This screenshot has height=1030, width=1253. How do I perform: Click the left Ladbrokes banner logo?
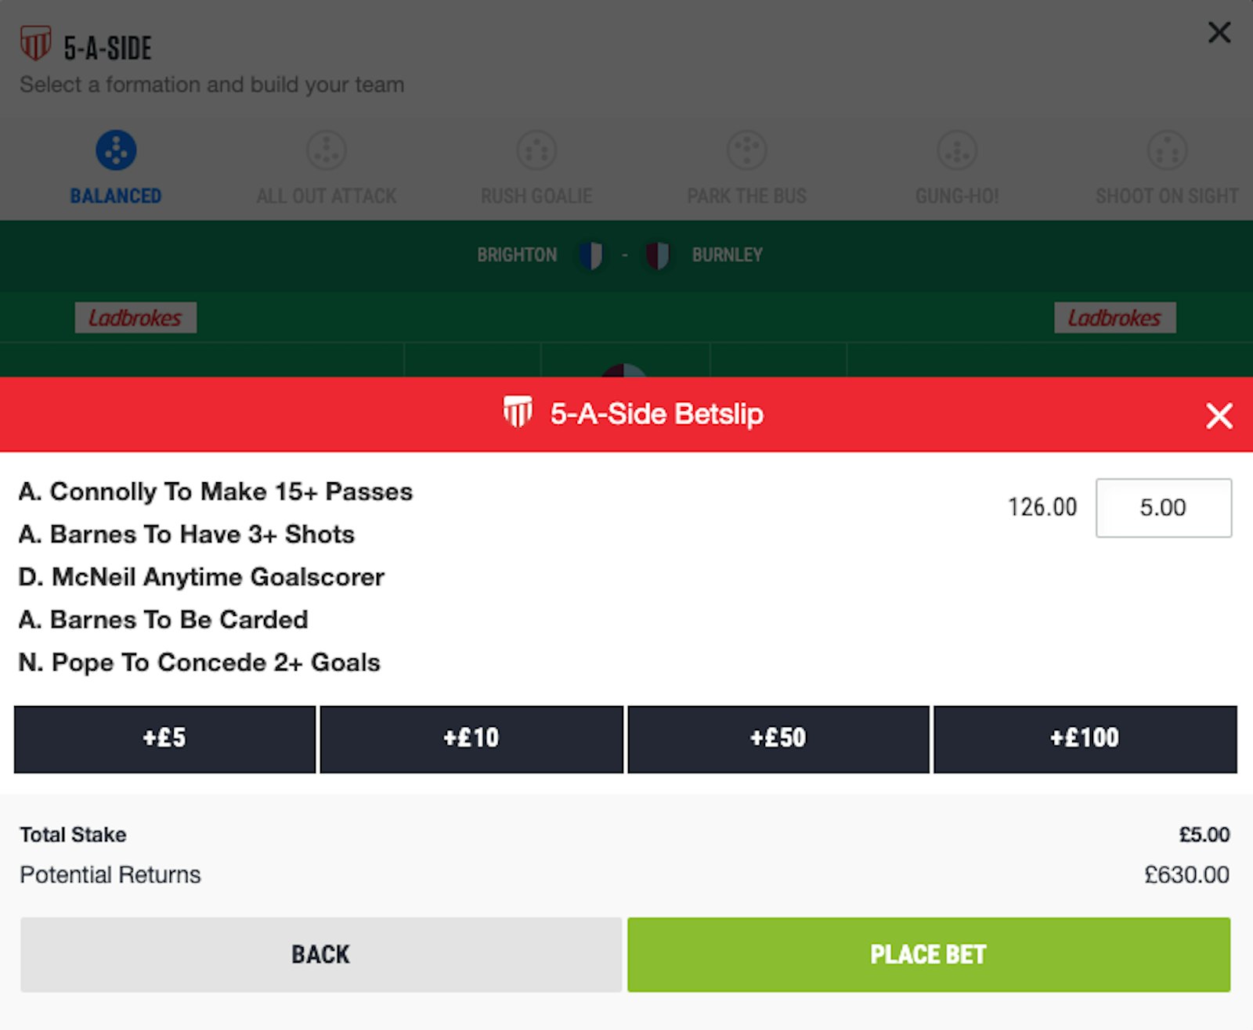pos(135,318)
